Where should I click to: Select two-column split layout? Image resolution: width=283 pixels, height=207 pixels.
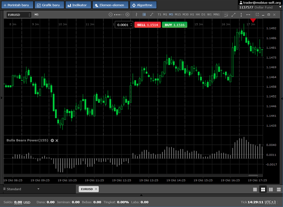(x=271, y=189)
